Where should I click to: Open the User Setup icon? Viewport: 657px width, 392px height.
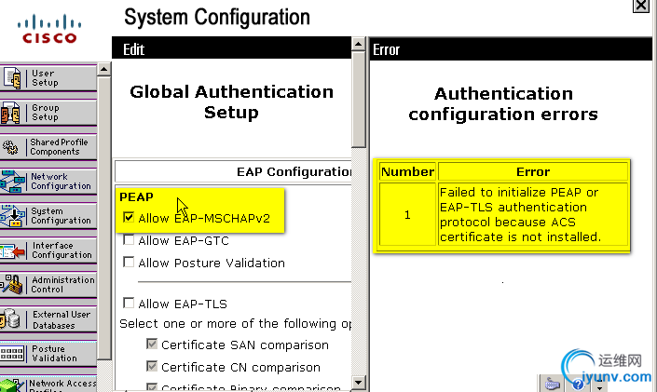point(12,78)
